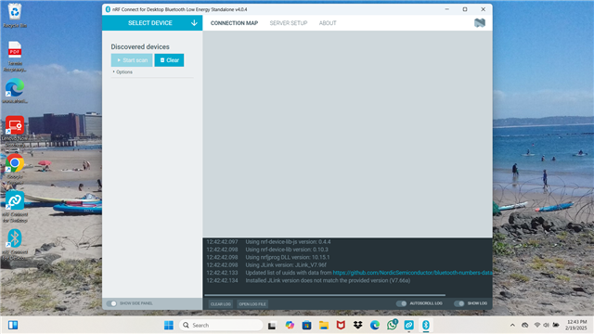Open Bluetooth Low Energy desktop shortcut
Image resolution: width=594 pixels, height=334 pixels.
click(x=15, y=244)
